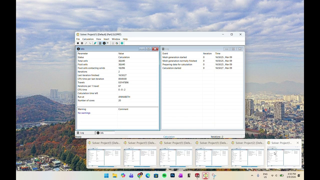The width and height of the screenshot is (320, 180).
Task: Toggle the teal pin icon in toolbar
Action: coord(95,43)
